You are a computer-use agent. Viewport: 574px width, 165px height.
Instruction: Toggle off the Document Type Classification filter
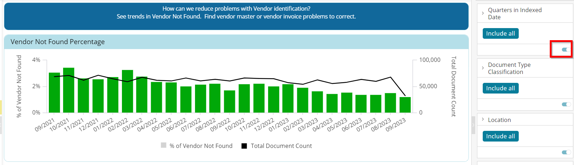pyautogui.click(x=566, y=104)
